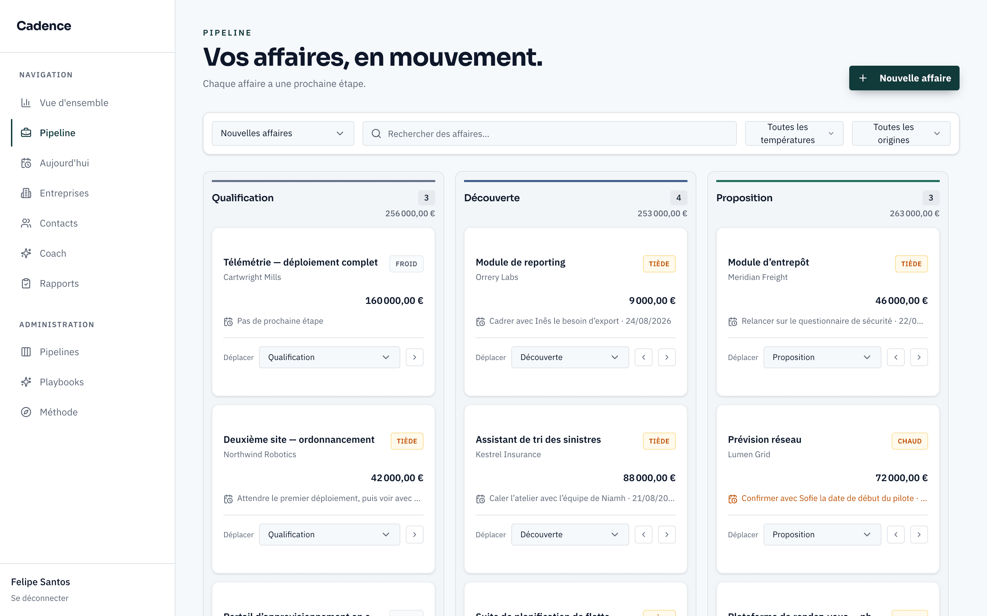Click Northwind Robotics company name
The height and width of the screenshot is (616, 987).
[260, 454]
